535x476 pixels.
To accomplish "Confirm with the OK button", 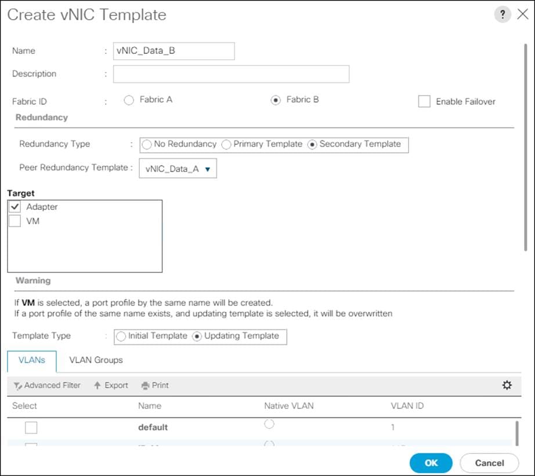I will (431, 463).
